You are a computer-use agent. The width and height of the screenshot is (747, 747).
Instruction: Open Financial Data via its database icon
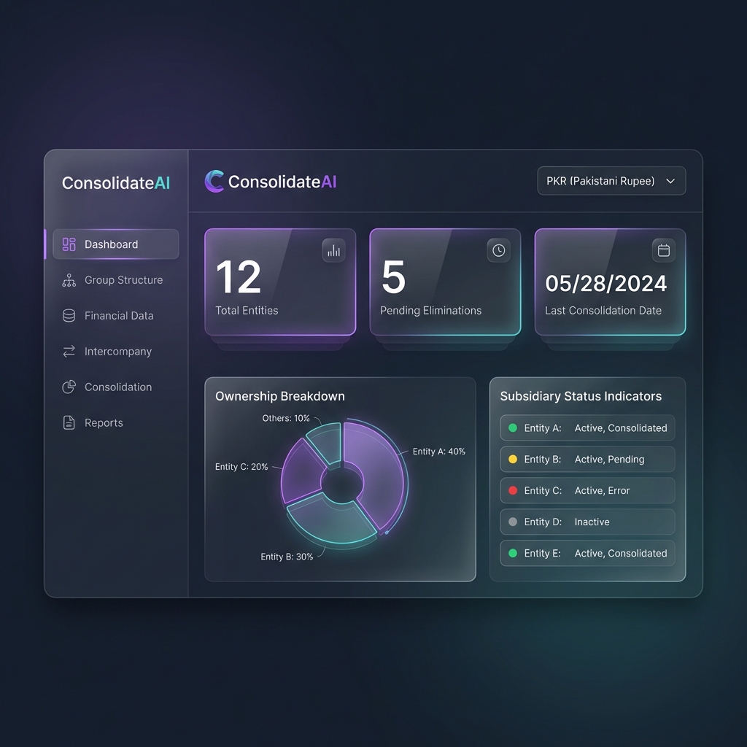pos(69,315)
